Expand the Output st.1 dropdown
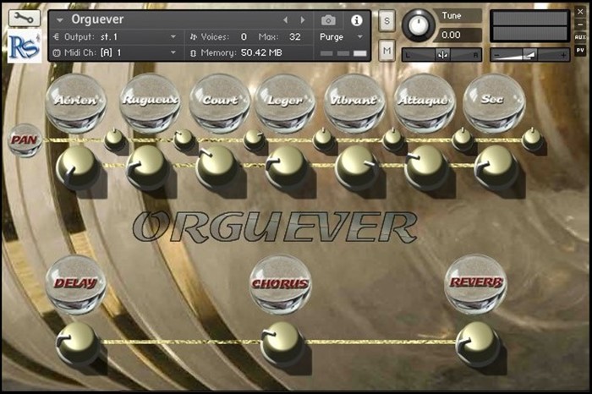Screen dimensions: 592x394 pos(173,37)
